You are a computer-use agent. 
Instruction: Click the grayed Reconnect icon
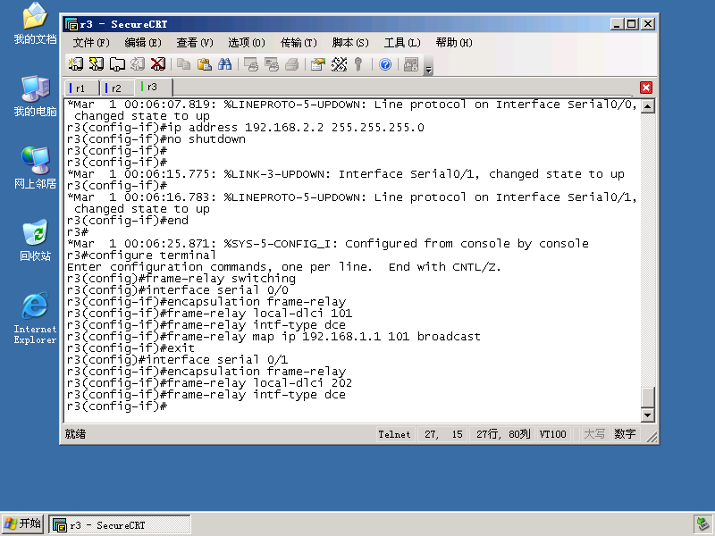click(138, 64)
